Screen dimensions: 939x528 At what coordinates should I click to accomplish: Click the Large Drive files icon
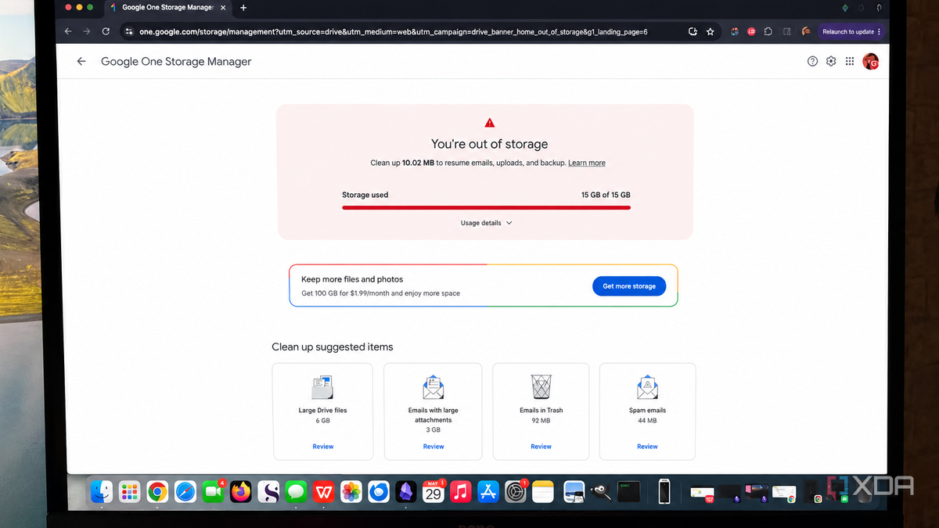(x=322, y=387)
